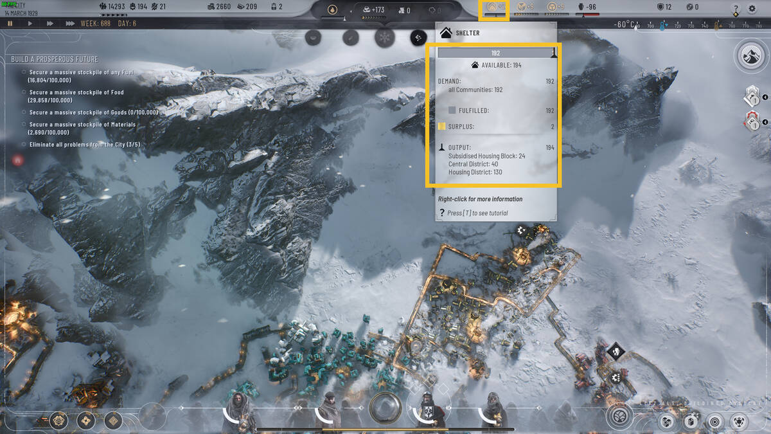Viewport: 771px width, 434px height.
Task: Select the snowflake frostbreak round button
Action: click(x=385, y=37)
